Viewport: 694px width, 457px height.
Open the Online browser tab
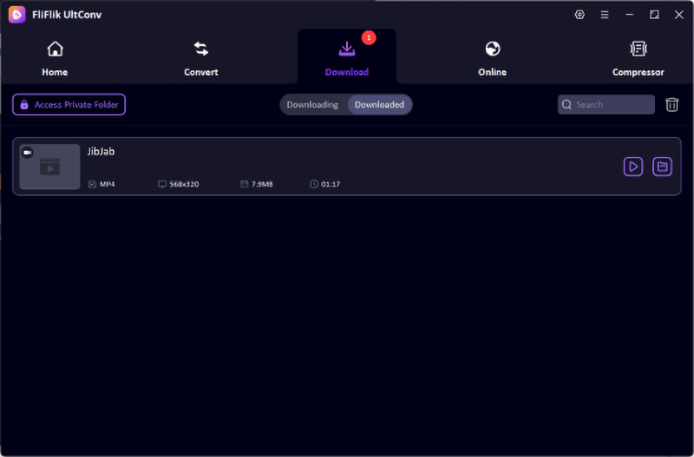tap(492, 58)
